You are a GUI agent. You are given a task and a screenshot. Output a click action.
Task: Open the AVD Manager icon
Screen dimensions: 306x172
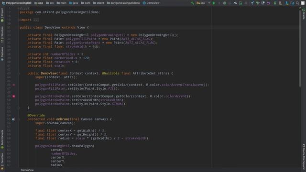pyautogui.click(x=280, y=3)
